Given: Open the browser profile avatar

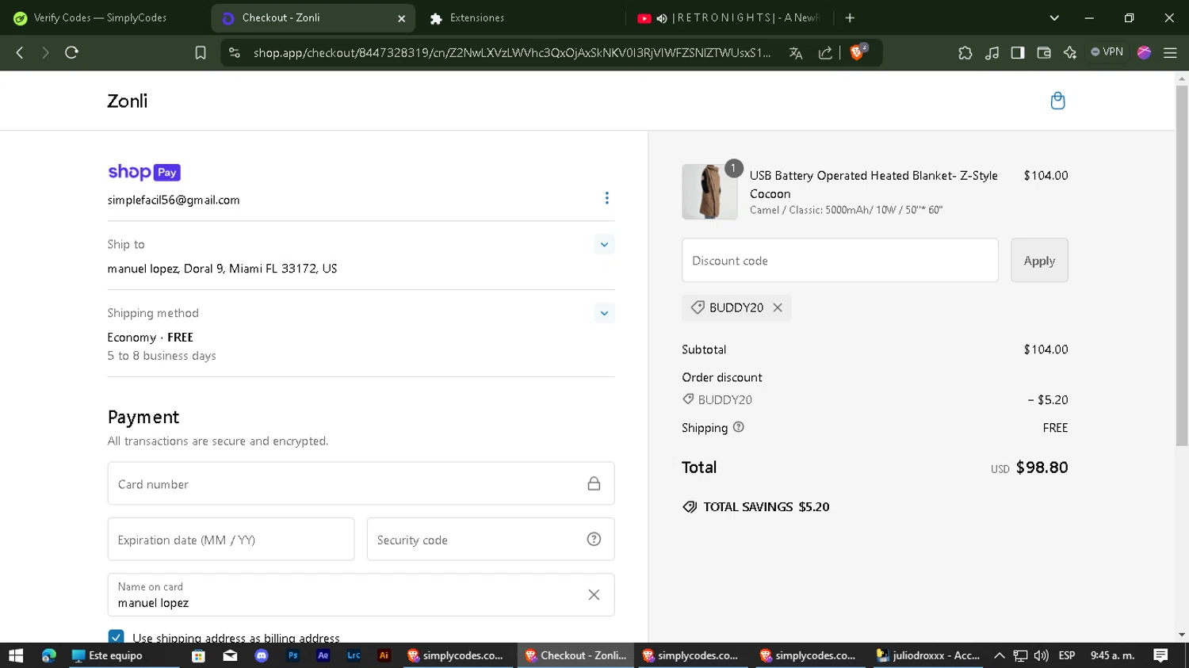Looking at the screenshot, I should click(1144, 52).
